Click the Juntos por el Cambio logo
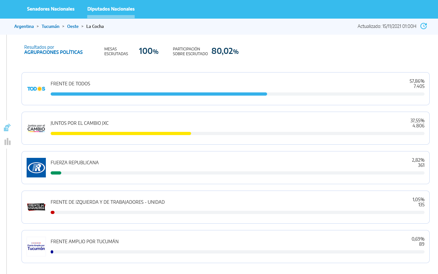 [x=36, y=128]
